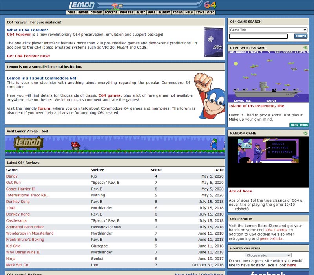Open the Museum menu item

point(164,13)
